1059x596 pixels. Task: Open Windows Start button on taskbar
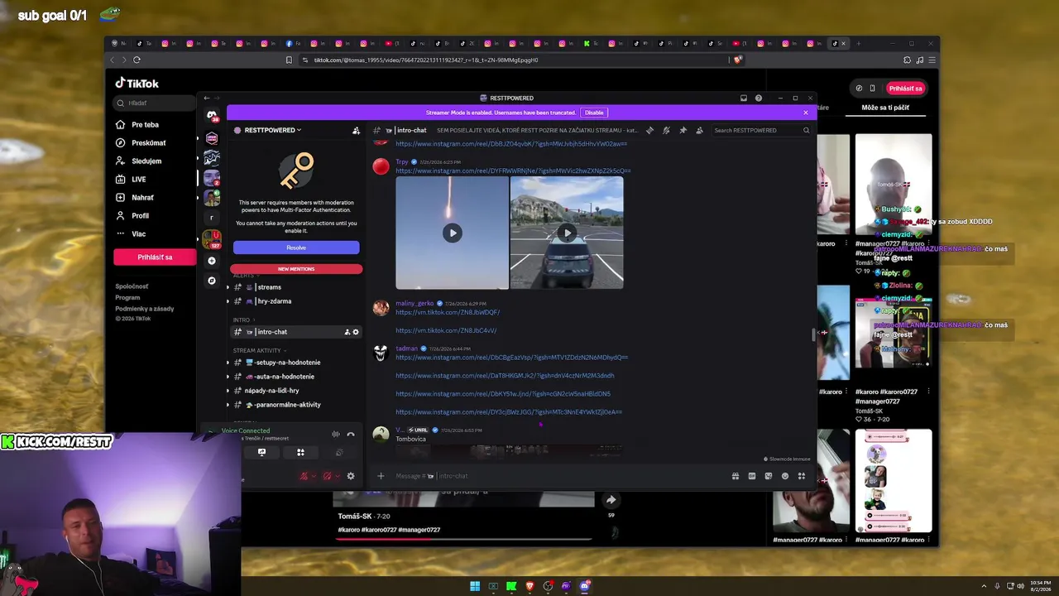point(475,586)
